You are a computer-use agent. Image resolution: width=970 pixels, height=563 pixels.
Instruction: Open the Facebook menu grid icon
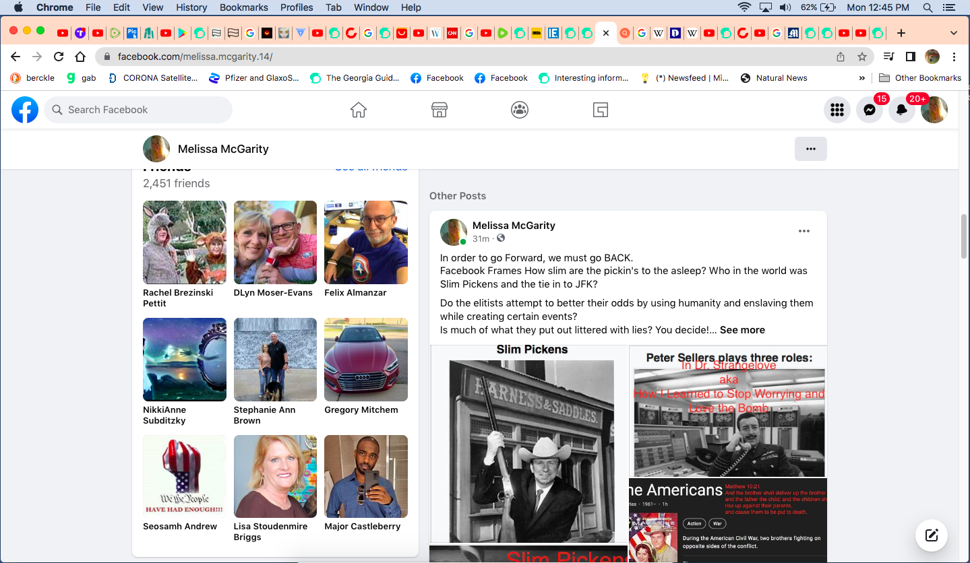(837, 110)
